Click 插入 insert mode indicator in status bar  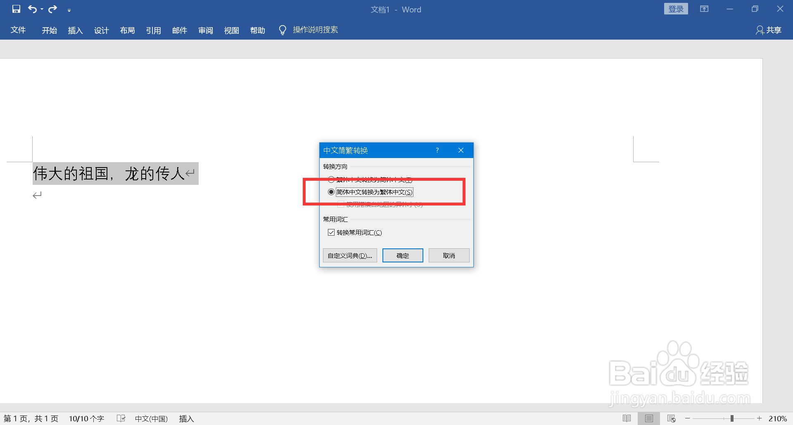pyautogui.click(x=186, y=418)
